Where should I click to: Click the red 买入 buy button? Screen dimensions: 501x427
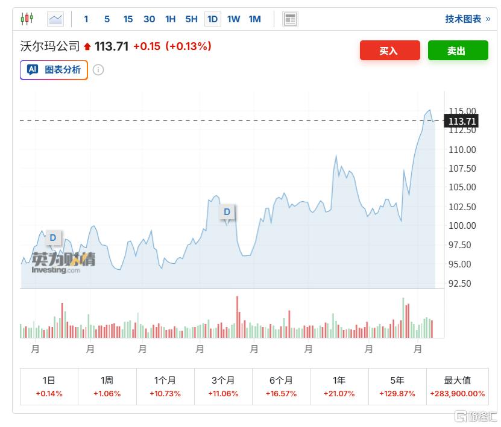[389, 51]
